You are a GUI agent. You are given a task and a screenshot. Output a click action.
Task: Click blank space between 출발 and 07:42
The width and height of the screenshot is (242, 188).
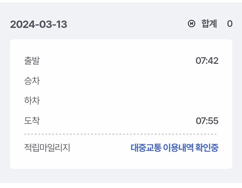118,61
